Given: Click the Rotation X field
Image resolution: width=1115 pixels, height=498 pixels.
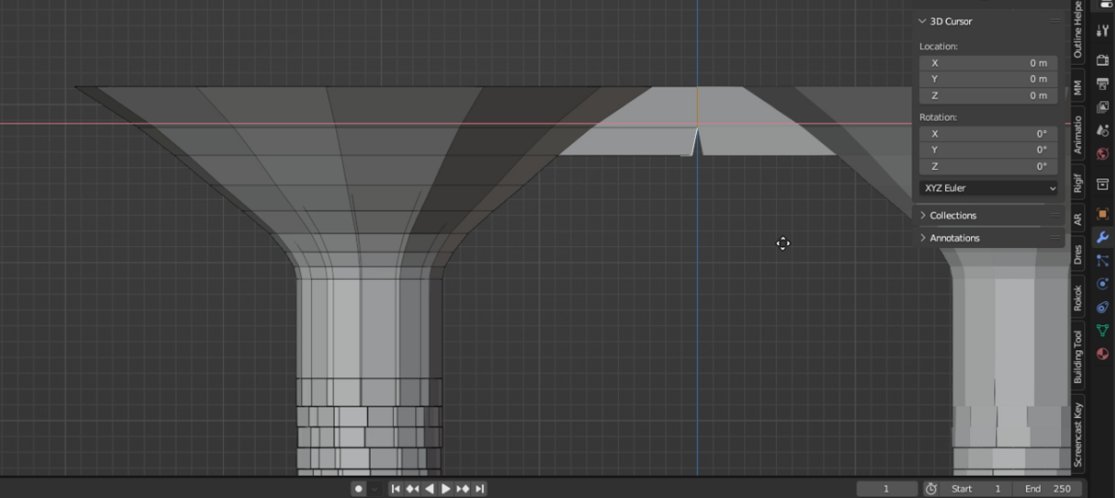Looking at the screenshot, I should [x=989, y=134].
